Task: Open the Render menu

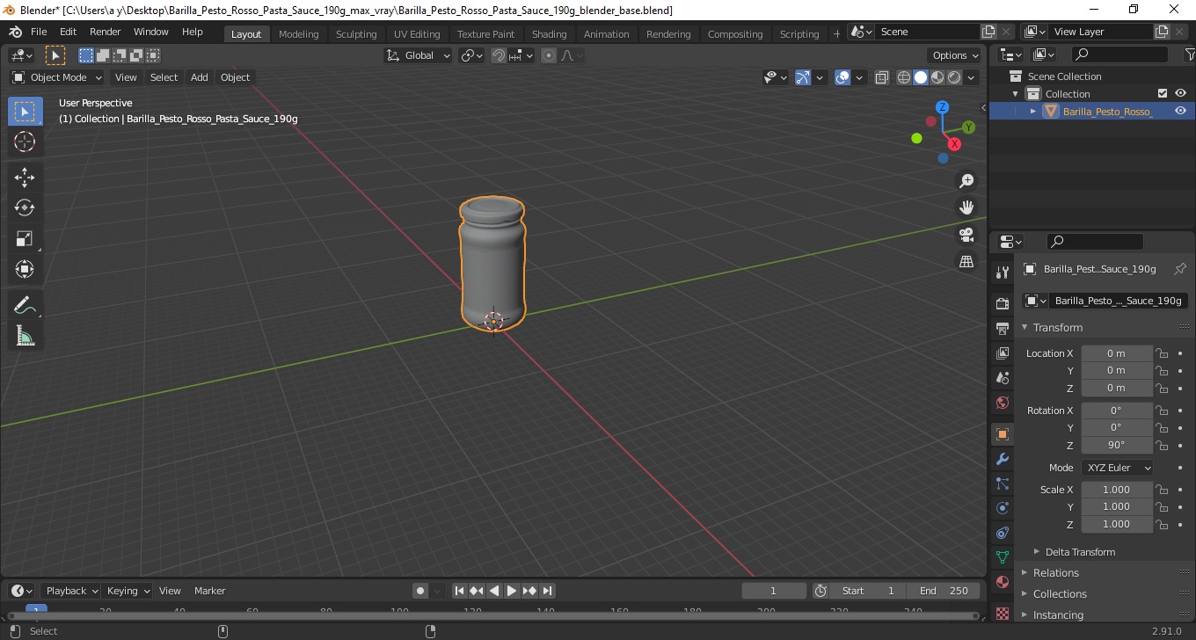Action: coord(106,32)
